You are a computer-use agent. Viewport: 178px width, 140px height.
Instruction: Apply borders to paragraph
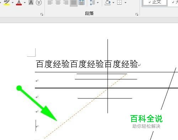(120, 2)
